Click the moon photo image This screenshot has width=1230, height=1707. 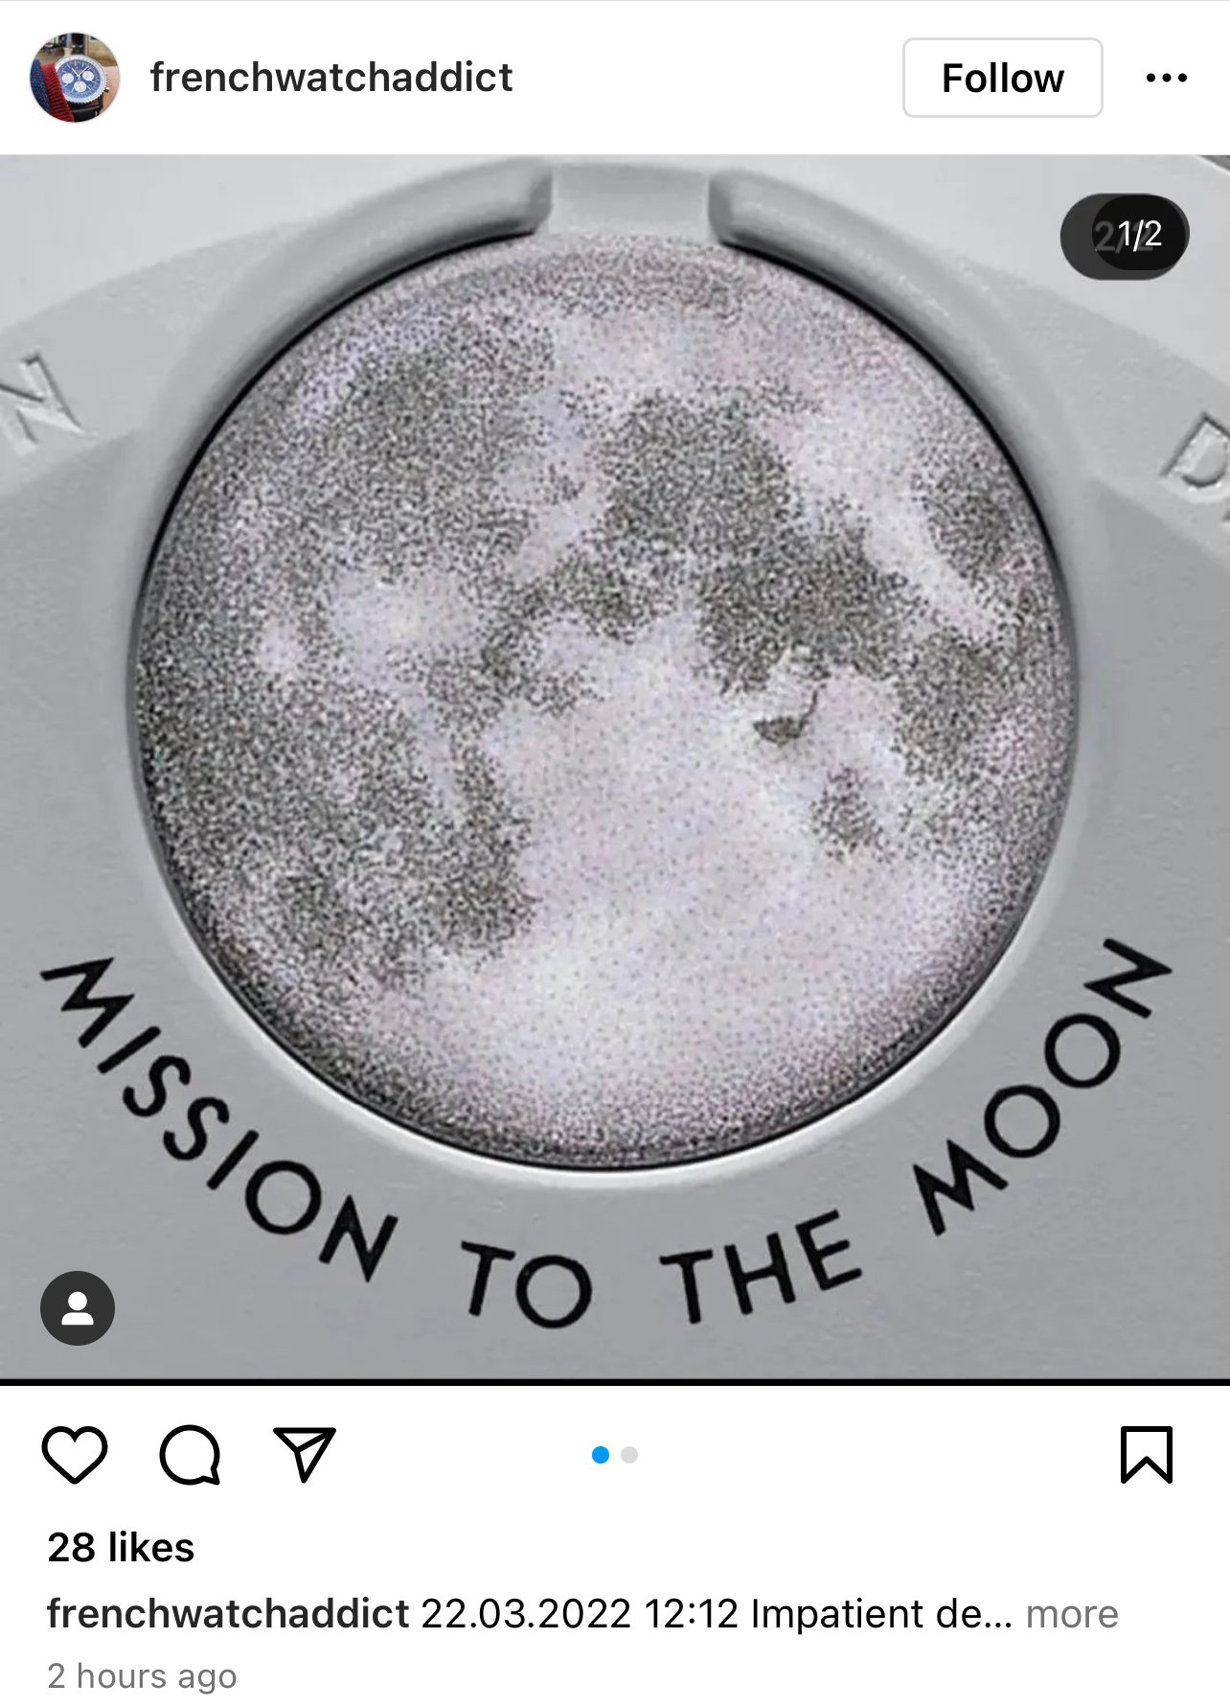click(x=615, y=767)
